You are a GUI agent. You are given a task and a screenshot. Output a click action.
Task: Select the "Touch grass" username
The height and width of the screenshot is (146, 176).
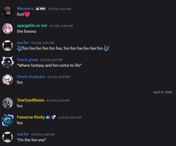[27, 60]
